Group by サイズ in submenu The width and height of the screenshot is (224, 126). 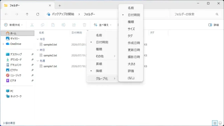tap(131, 29)
